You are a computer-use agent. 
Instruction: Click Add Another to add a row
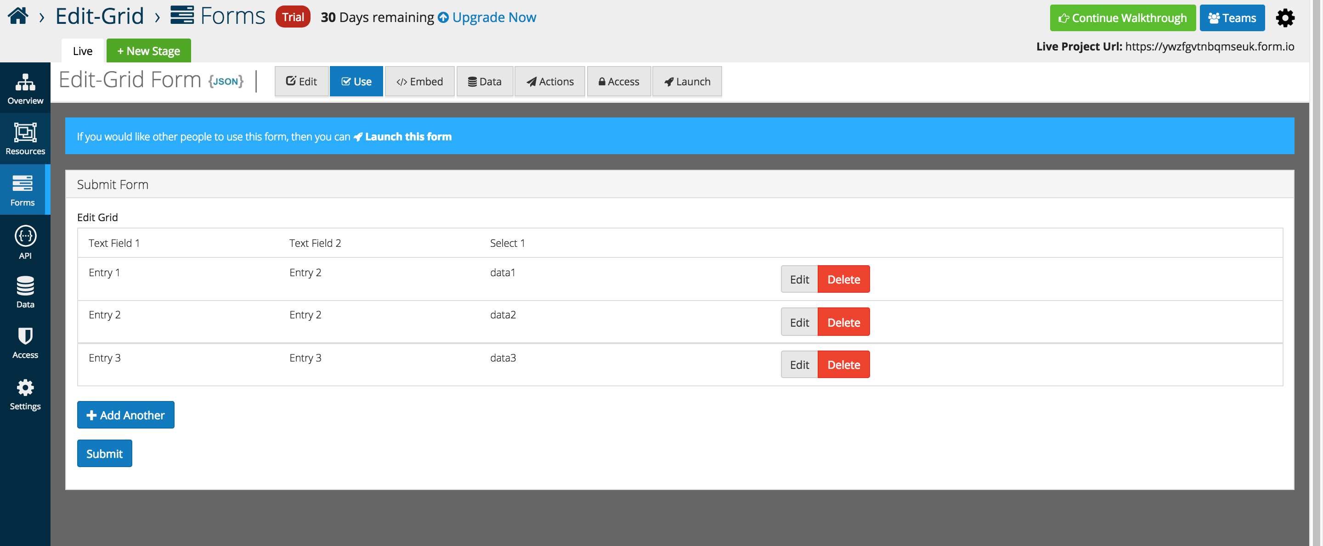(x=126, y=415)
